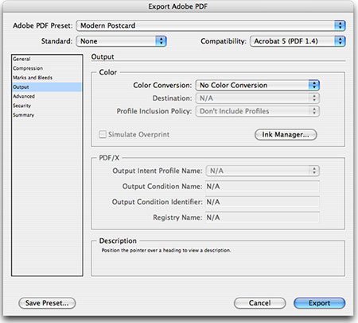Switch to the Advanced section
This screenshot has height=323, width=358.
click(24, 96)
